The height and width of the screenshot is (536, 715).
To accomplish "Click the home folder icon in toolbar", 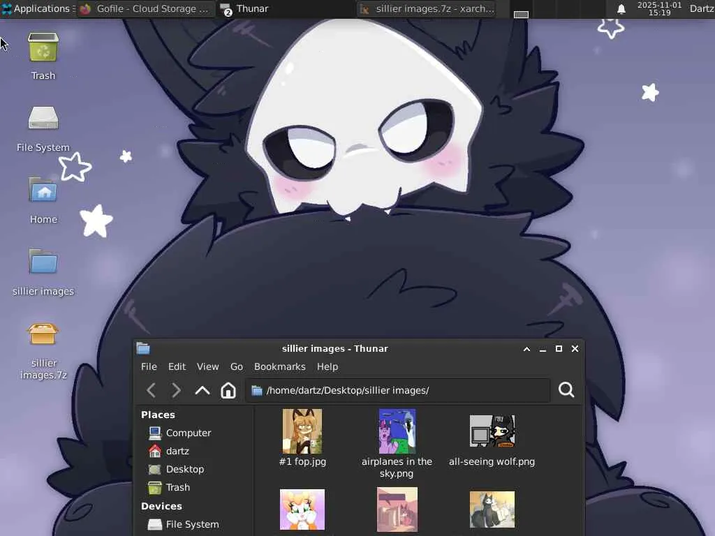I will point(228,390).
